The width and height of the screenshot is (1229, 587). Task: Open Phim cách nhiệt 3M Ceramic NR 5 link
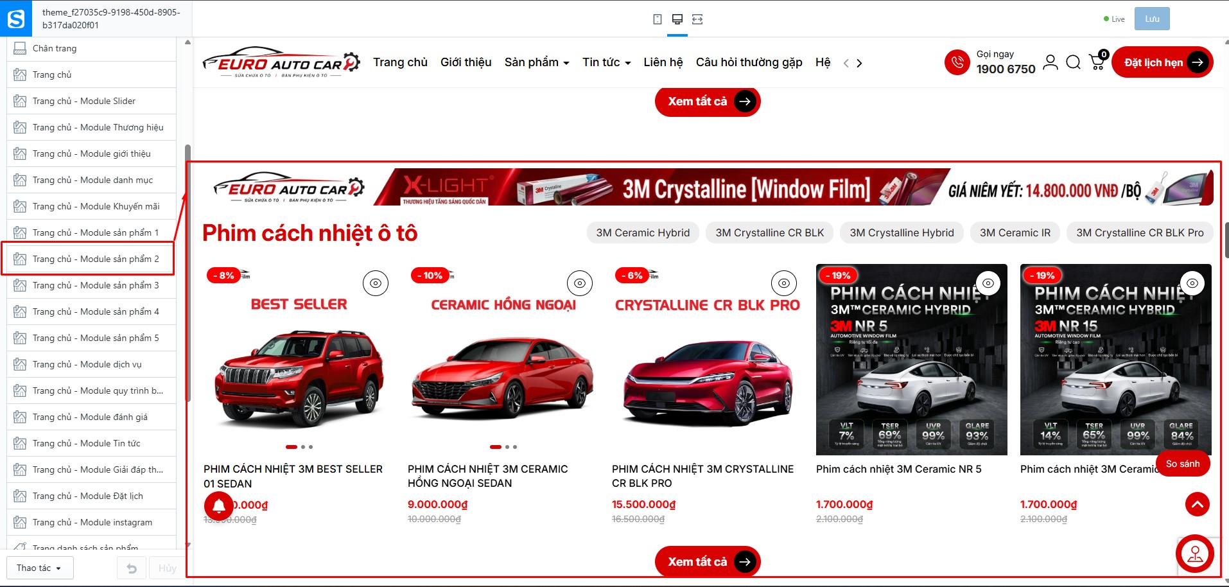click(x=899, y=469)
